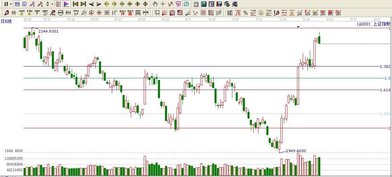Click the small black triangle marker above chart
The height and width of the screenshot is (177, 392).
point(298,27)
